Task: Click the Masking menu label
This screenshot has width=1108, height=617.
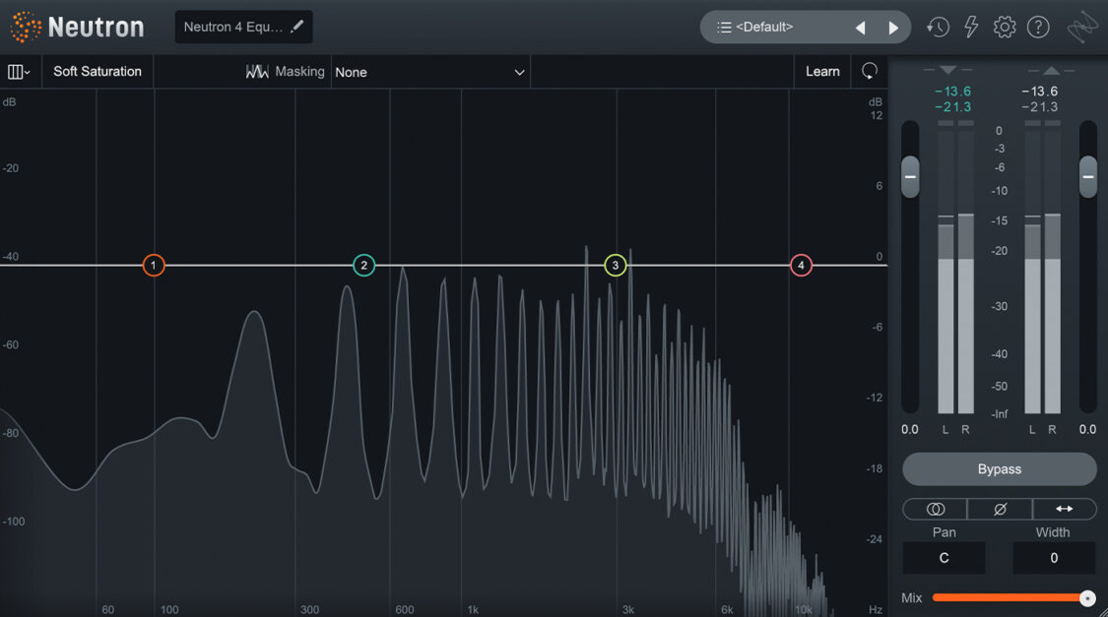Action: [300, 71]
